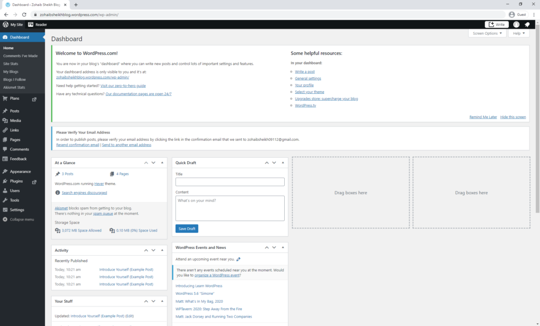Click into the Quick Draft Title field

pos(230,182)
